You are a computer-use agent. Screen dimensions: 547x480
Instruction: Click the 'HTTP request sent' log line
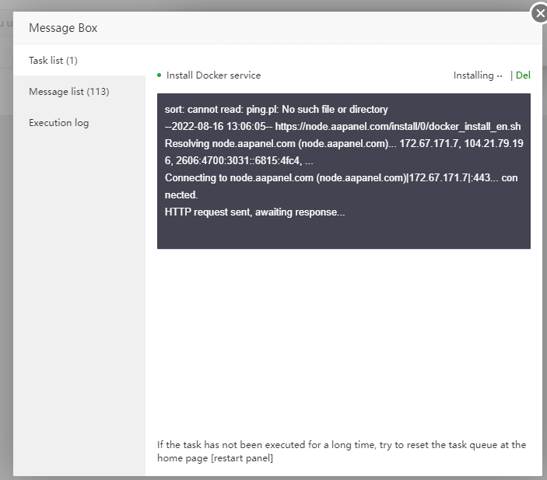pos(254,212)
